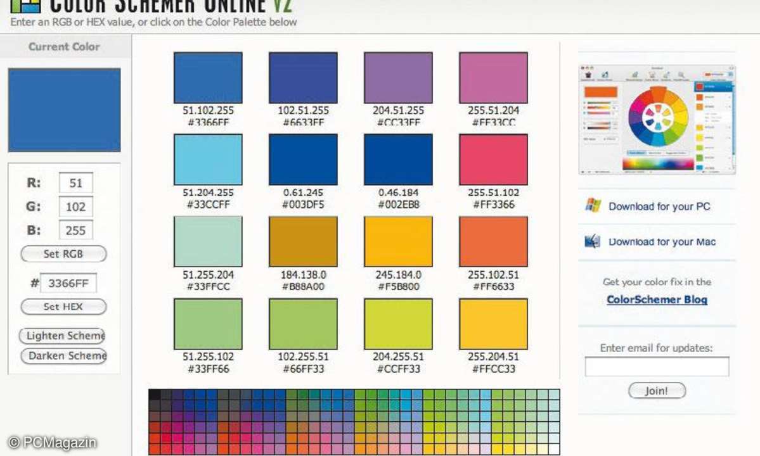760x456 pixels.
Task: Click the large Current Color preview box
Action: [65, 110]
